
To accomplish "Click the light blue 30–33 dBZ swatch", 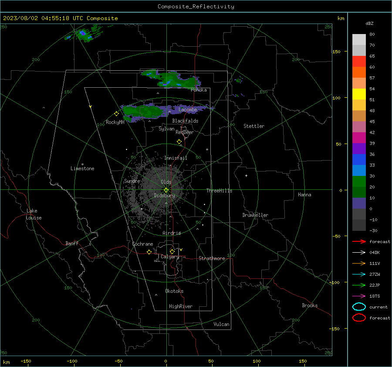I will [x=359, y=171].
